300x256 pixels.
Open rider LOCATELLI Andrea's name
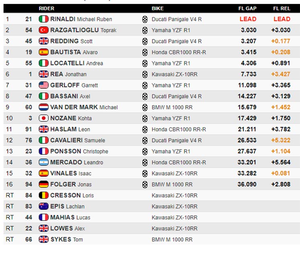(77, 63)
